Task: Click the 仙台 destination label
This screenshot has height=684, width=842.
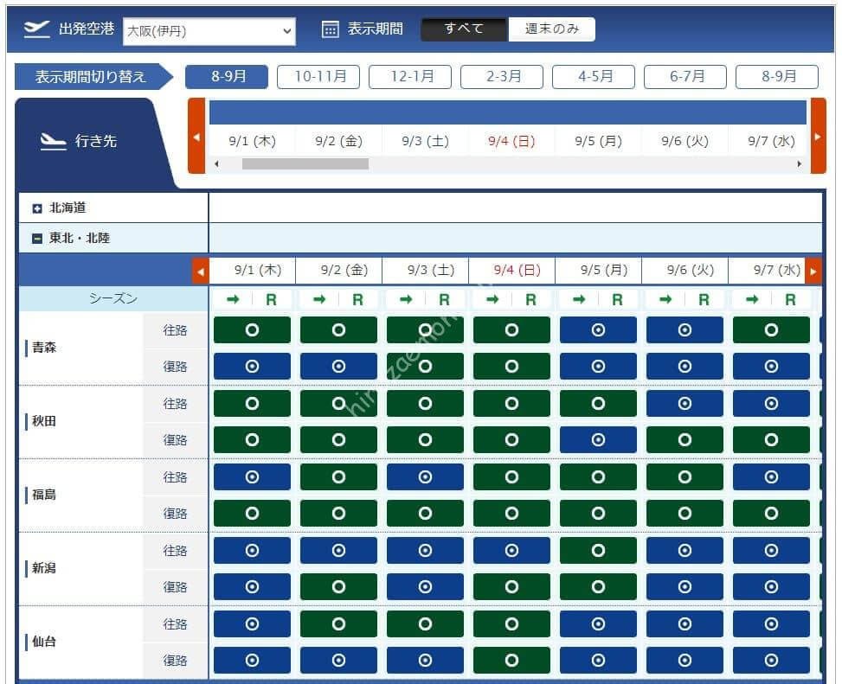Action: click(44, 642)
